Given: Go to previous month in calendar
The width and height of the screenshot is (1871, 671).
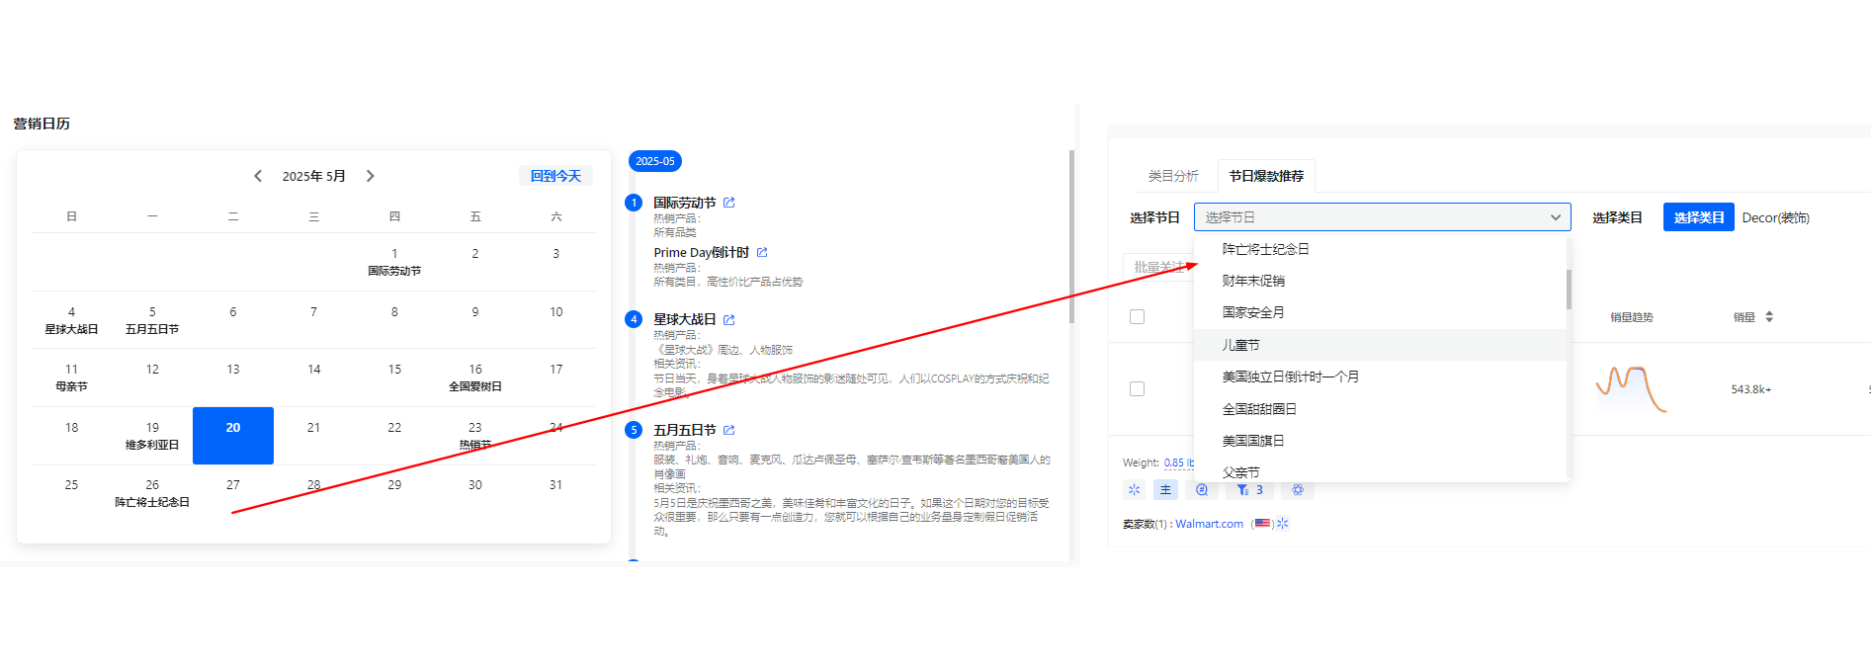Looking at the screenshot, I should [258, 176].
